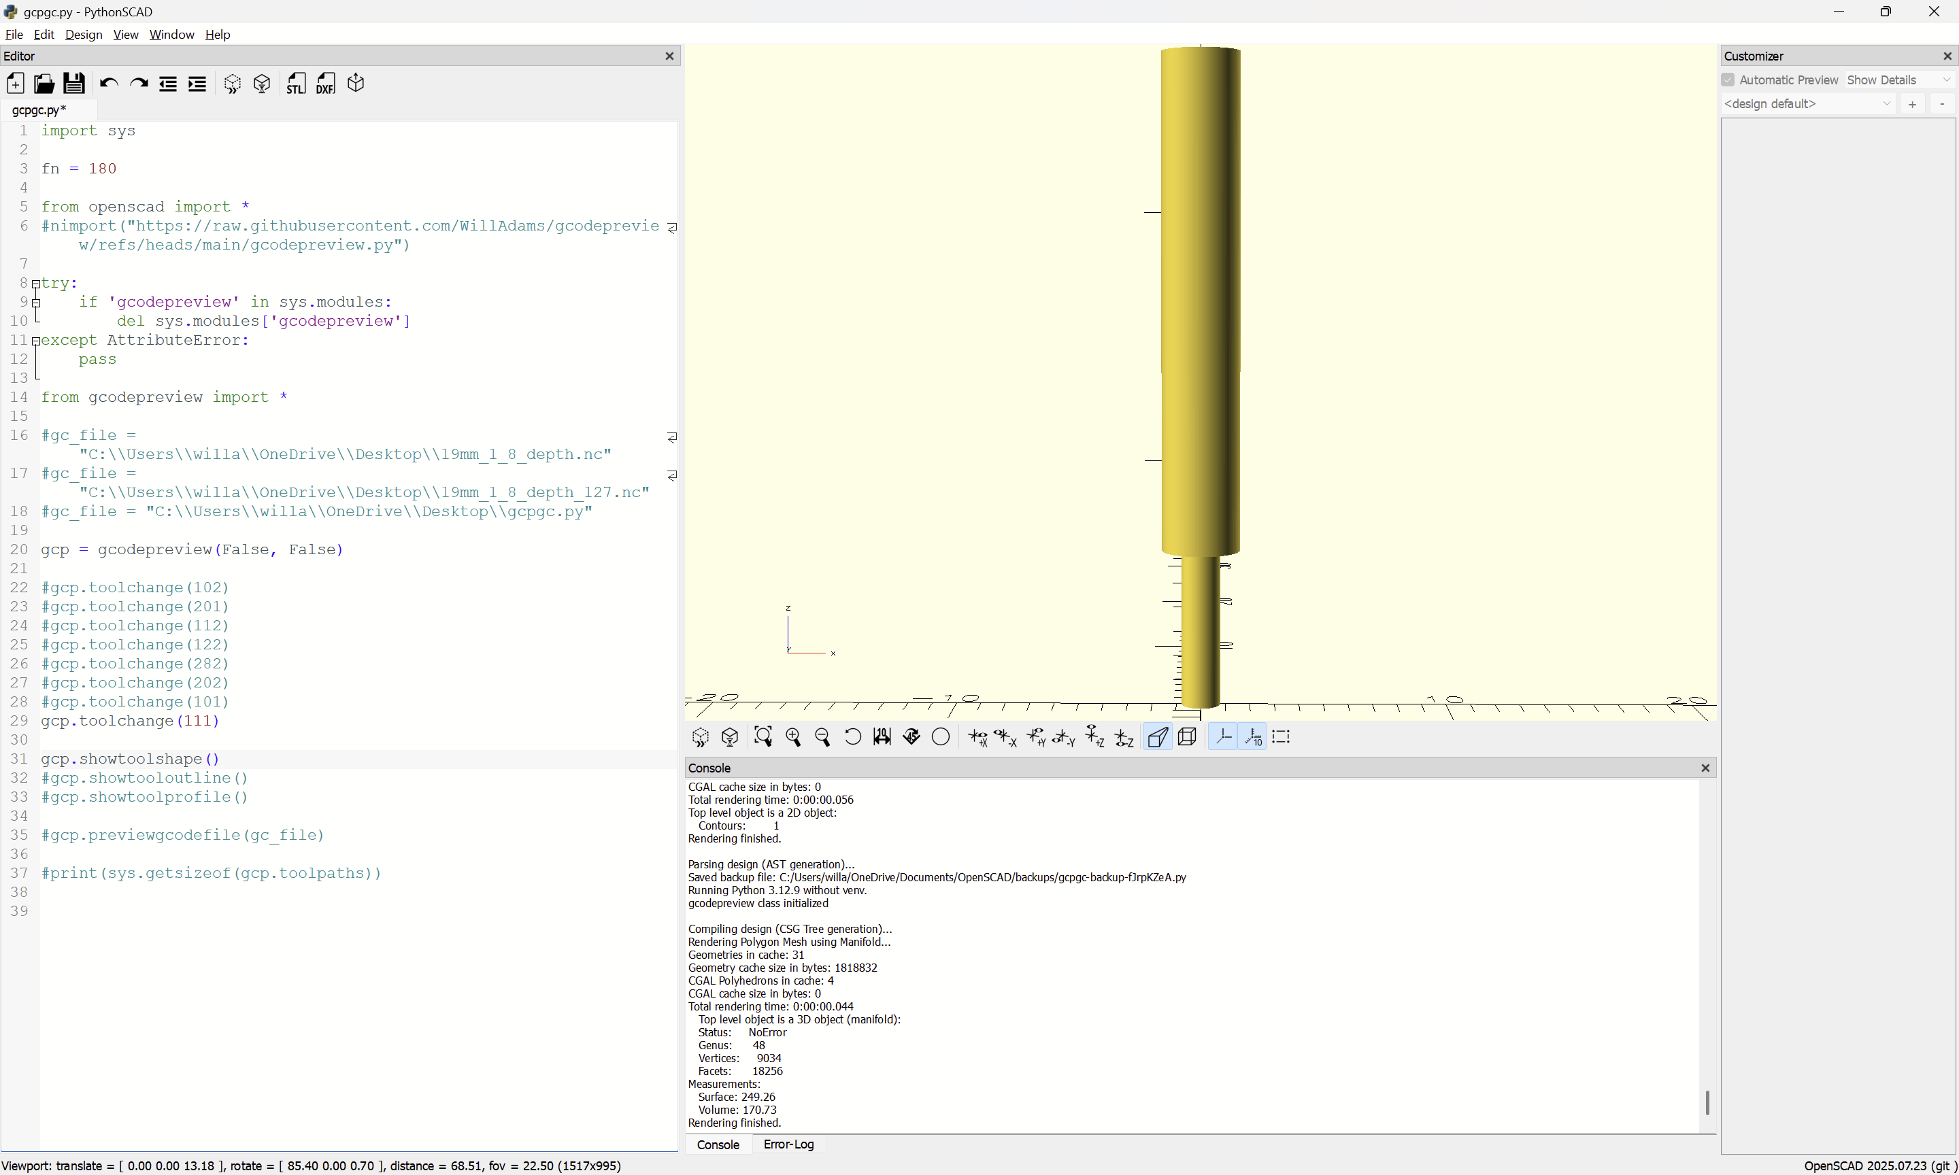The width and height of the screenshot is (1959, 1175).
Task: Switch to the Error-Log tab
Action: pos(788,1144)
